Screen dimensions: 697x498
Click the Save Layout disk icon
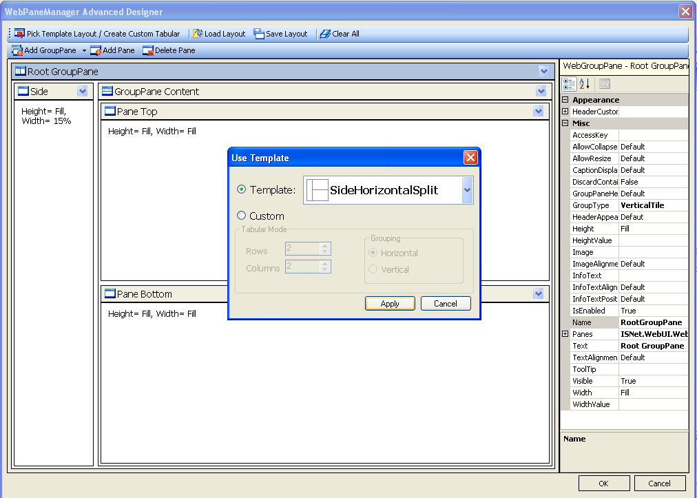(259, 34)
